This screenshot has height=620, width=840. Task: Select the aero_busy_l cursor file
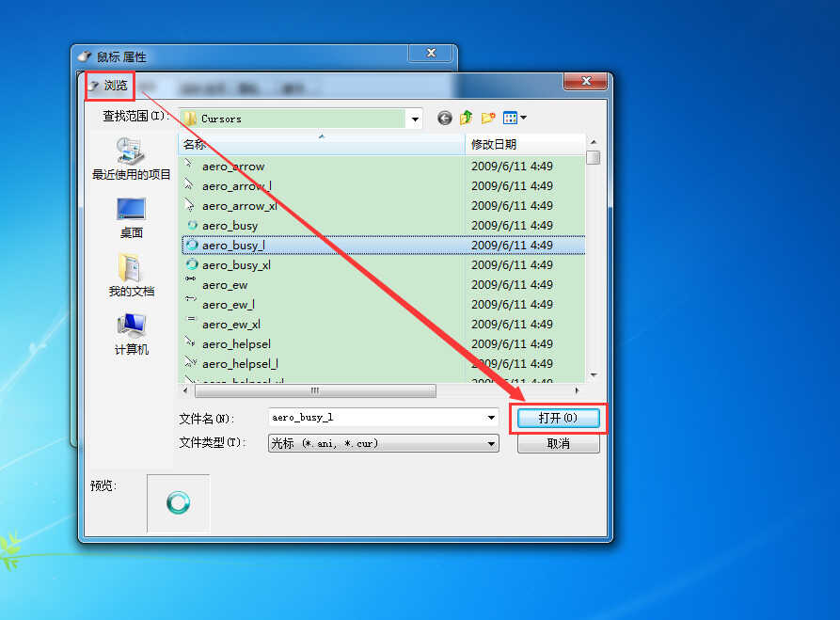pos(383,245)
